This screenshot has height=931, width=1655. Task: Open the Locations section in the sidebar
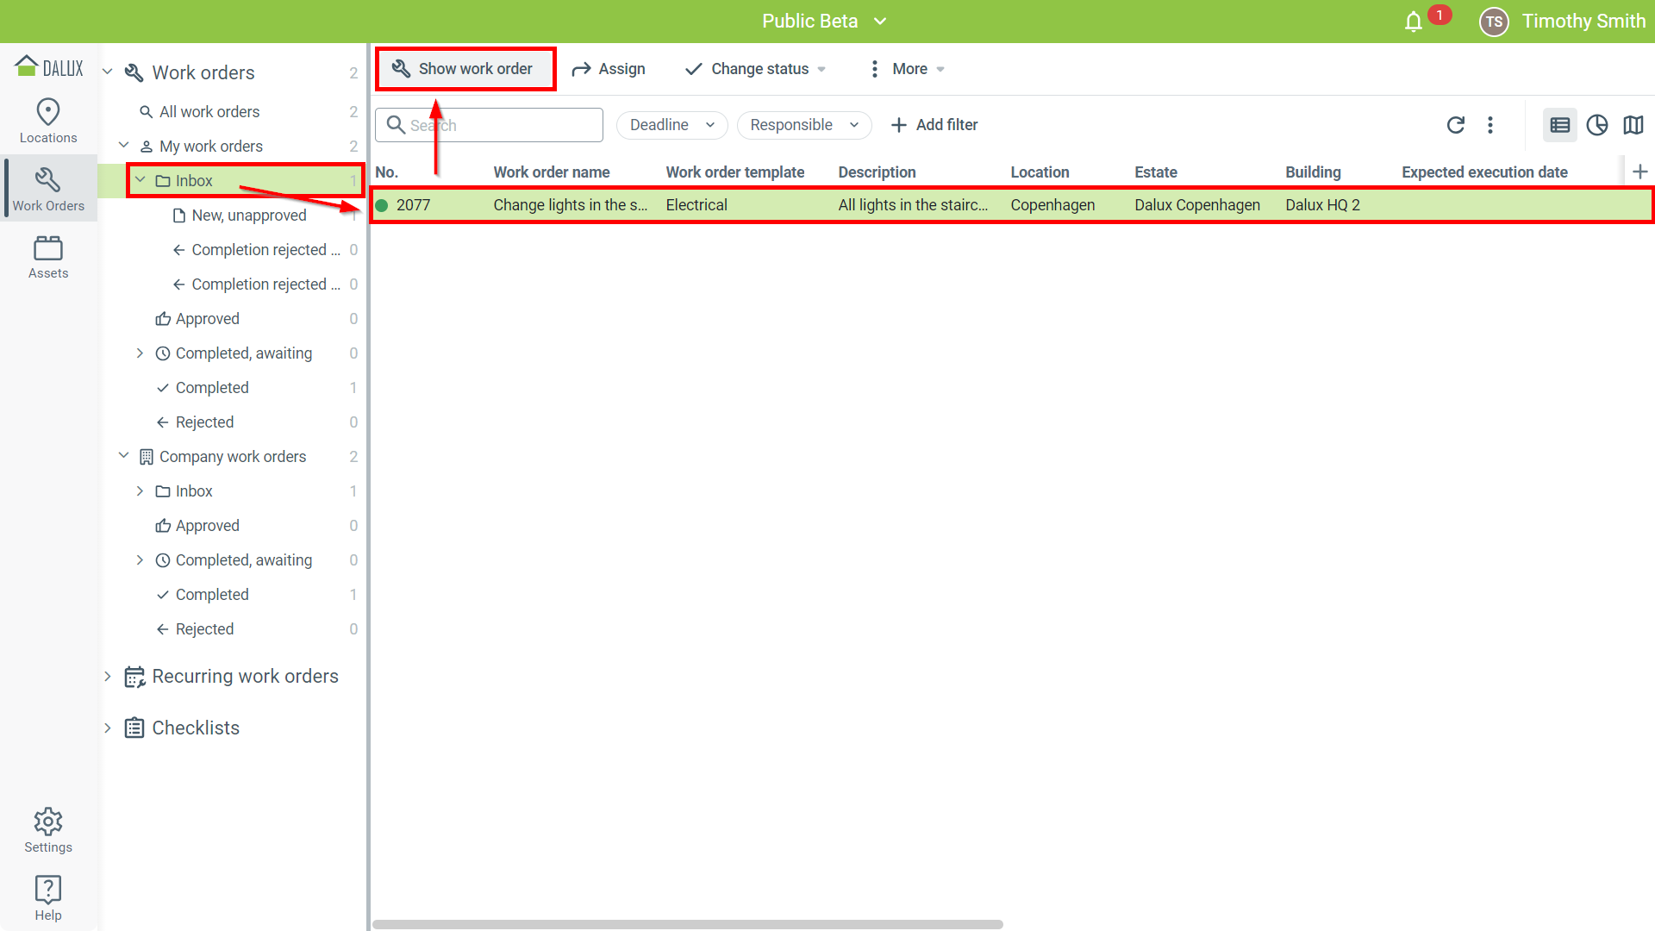[x=48, y=121]
